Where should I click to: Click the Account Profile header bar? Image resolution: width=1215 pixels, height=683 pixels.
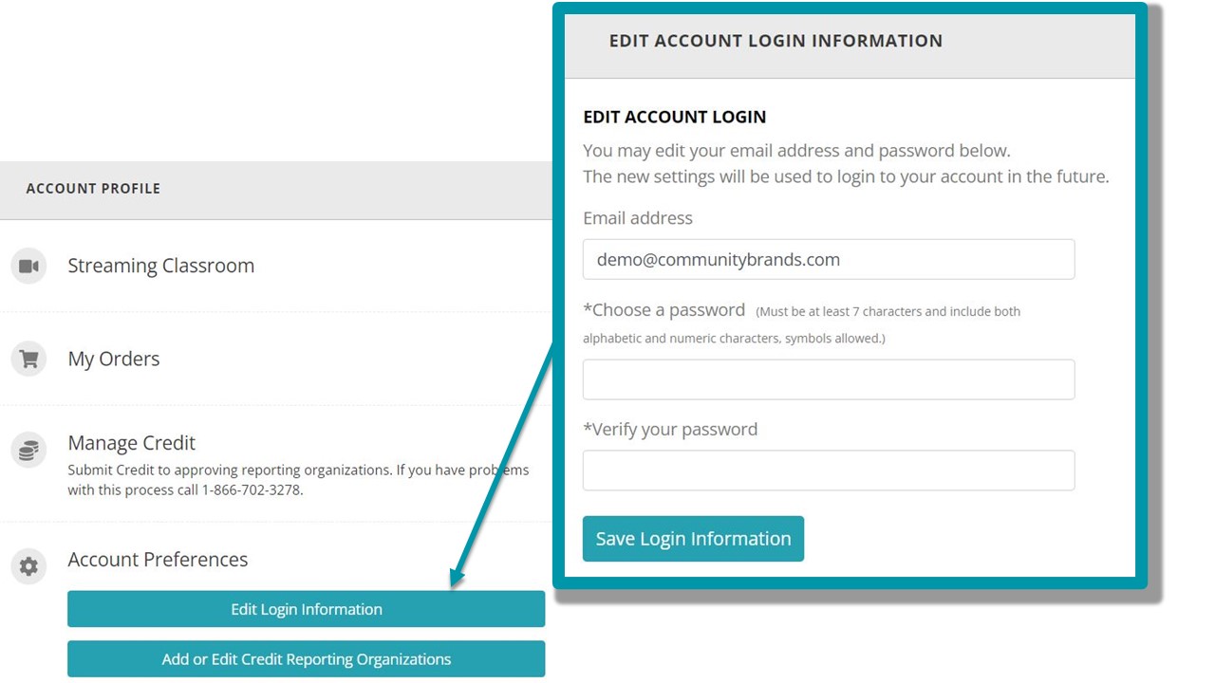pyautogui.click(x=275, y=190)
